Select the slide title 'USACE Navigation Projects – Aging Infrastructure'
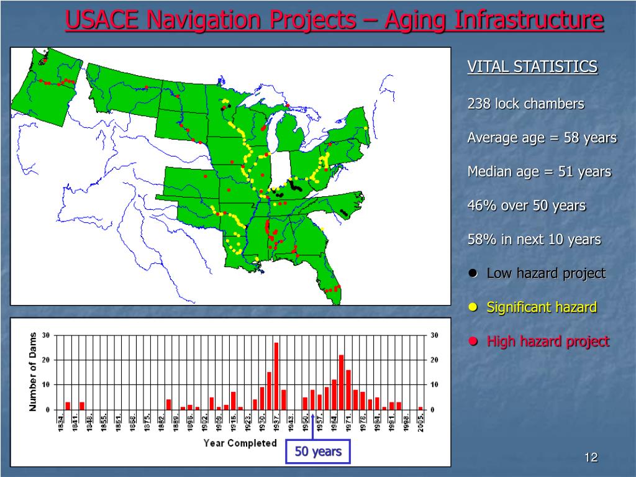Screen dimensions: 636x477 pyautogui.click(x=334, y=19)
